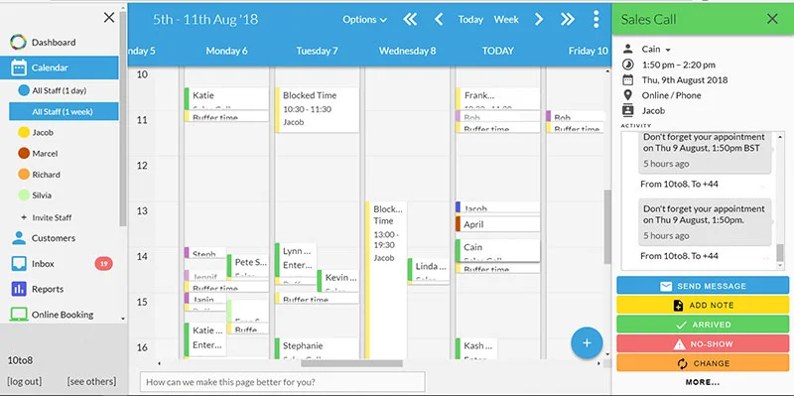Click the SEND MESSAGE button
794x396 pixels.
(x=703, y=286)
